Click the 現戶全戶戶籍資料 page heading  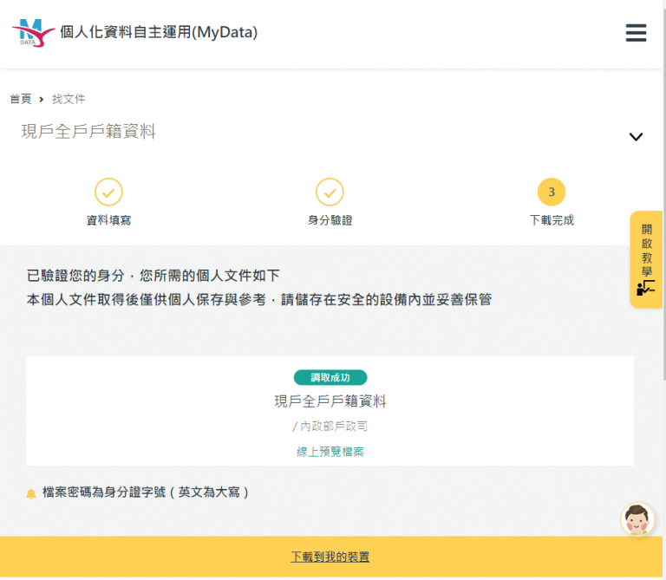88,132
